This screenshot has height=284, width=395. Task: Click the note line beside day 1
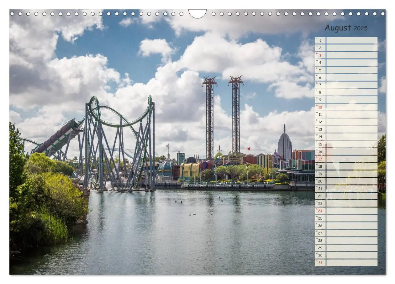pyautogui.click(x=352, y=40)
